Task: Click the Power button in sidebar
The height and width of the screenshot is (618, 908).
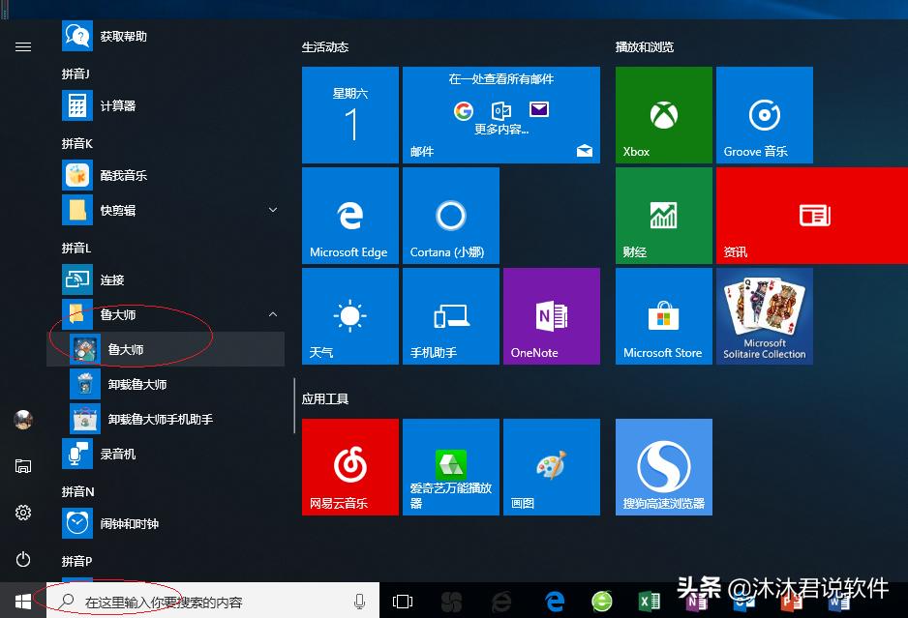Action: pos(23,559)
